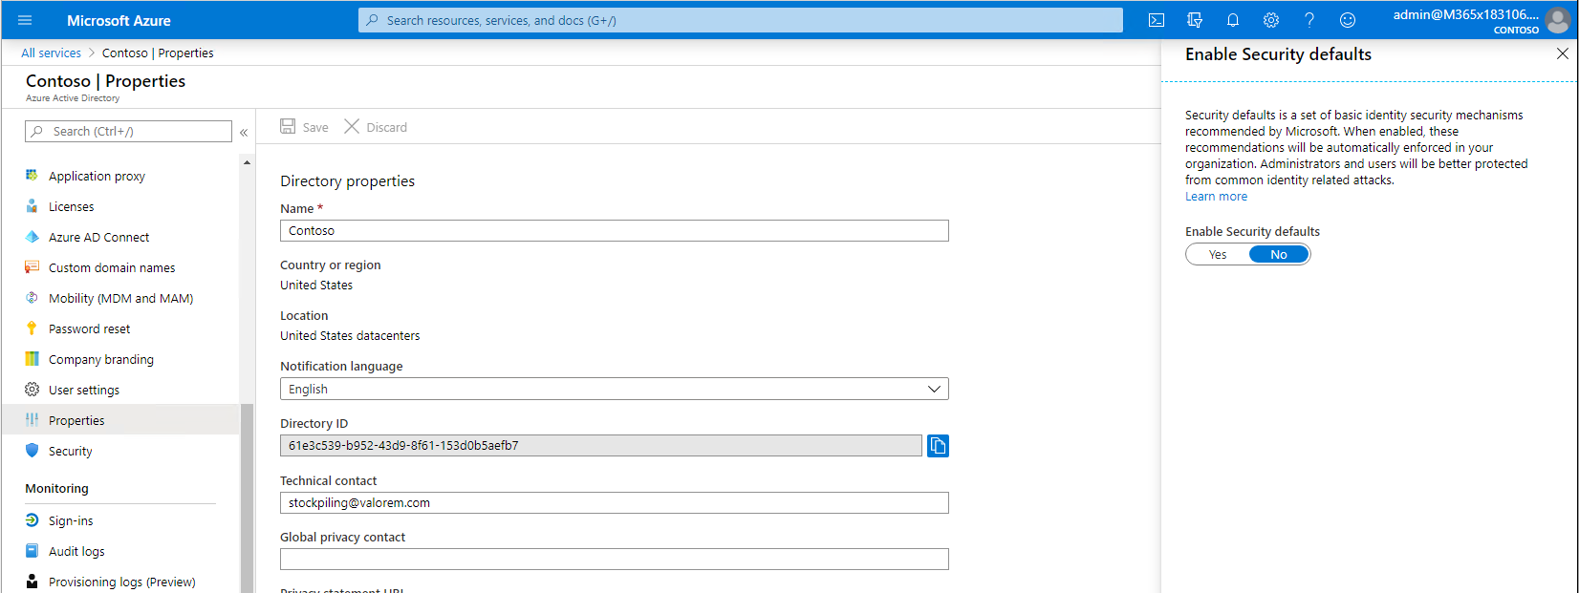
Task: Click the help question mark icon
Action: click(1309, 20)
